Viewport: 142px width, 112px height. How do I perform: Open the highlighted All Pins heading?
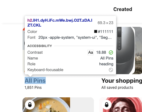tap(35, 81)
